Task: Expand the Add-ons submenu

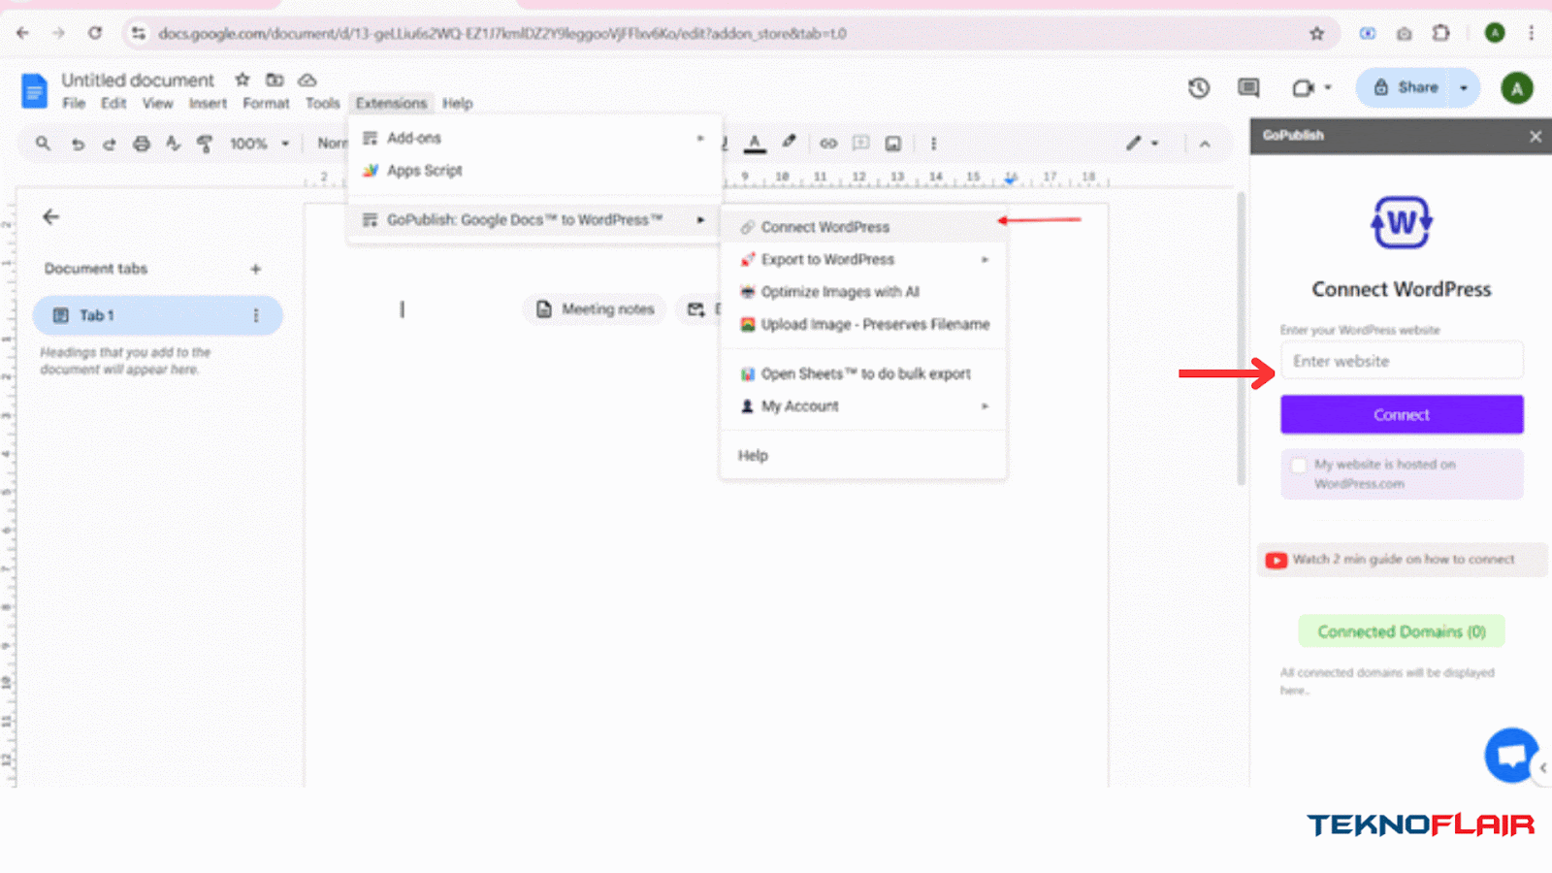Action: tap(533, 138)
